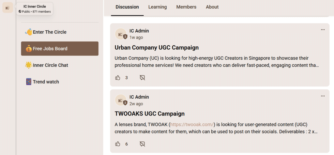Like the TWOOAKS UGC Campaign post

(118, 144)
